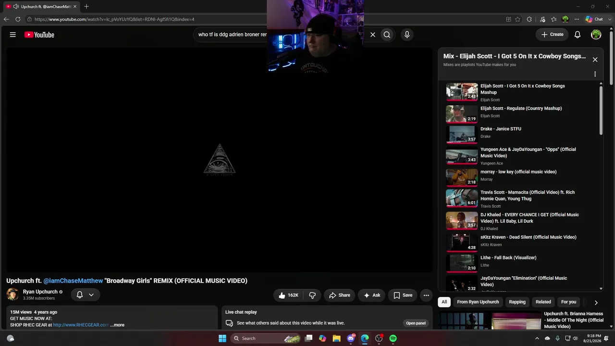Ask about this video
Screen dimensions: 615x346
372,295
